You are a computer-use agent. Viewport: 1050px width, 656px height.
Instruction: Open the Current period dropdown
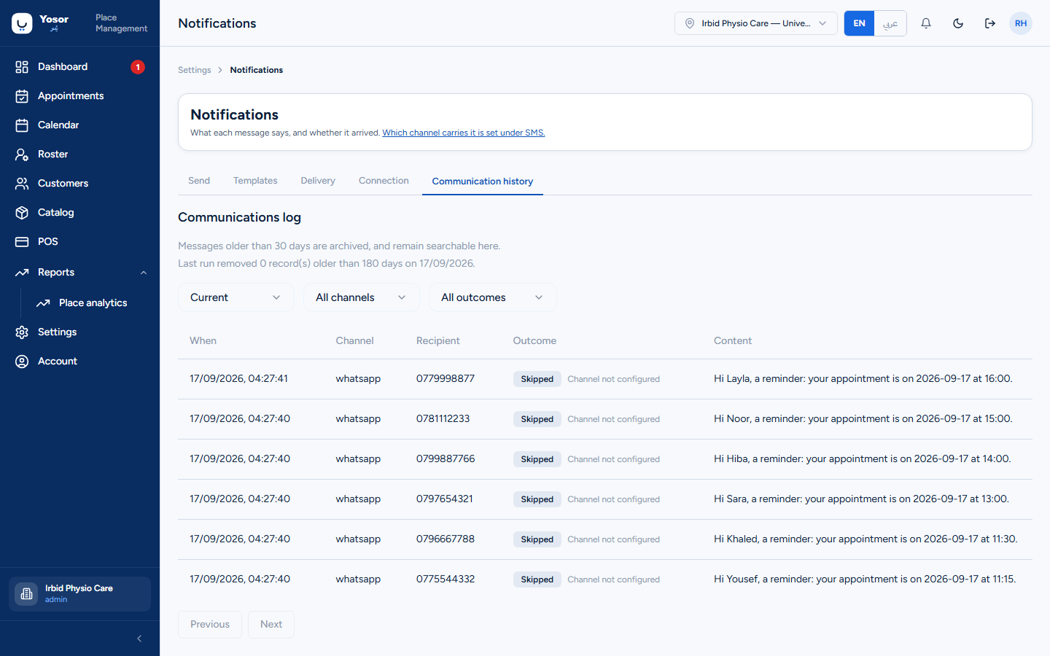(236, 297)
